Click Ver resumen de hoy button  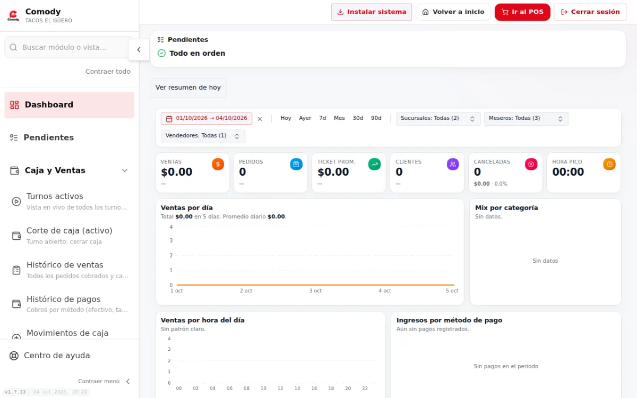pos(188,88)
